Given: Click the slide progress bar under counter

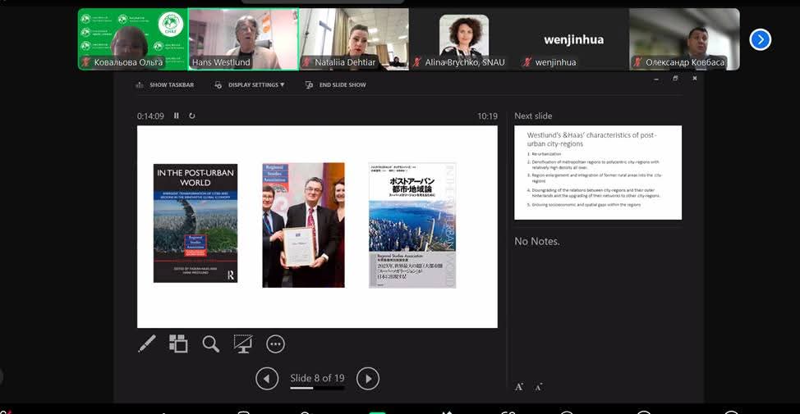Looking at the screenshot, I should [x=317, y=388].
